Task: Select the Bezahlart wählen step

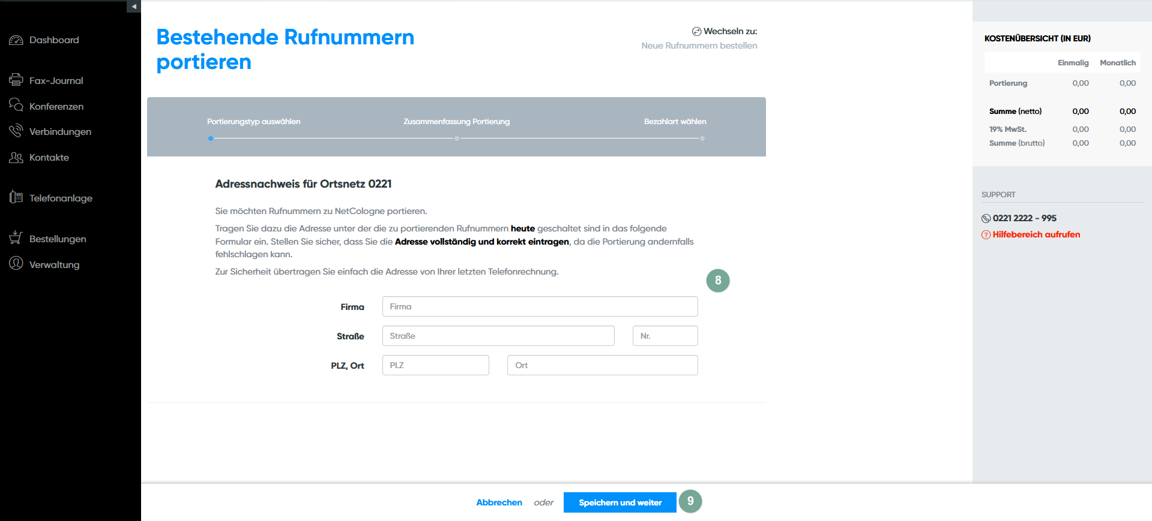Action: [675, 122]
